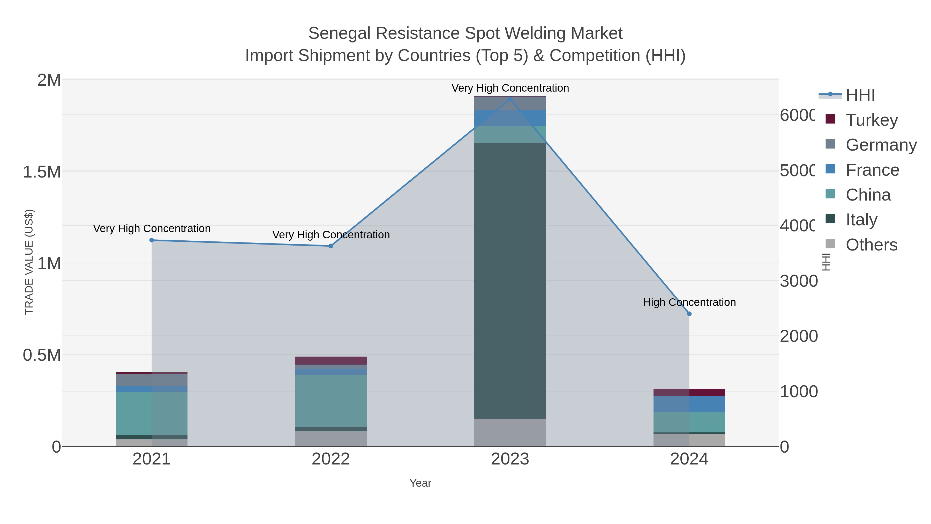Click the Very High Concentration annotation above 2021
Viewport: 931px width, 524px height.
[152, 228]
